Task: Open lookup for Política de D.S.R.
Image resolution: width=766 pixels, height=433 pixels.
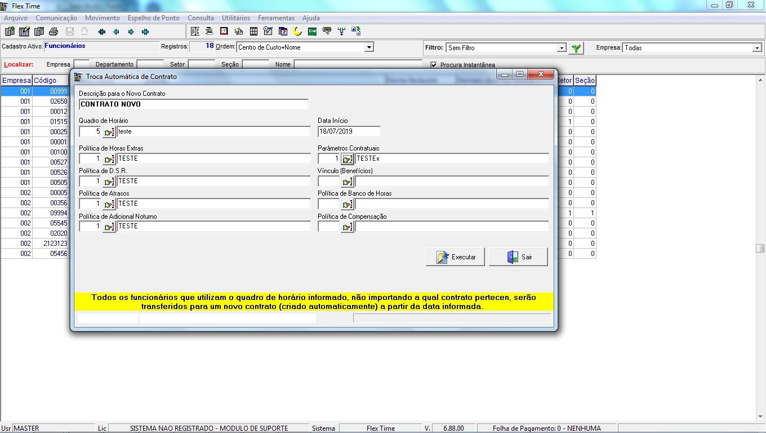Action: pos(109,182)
